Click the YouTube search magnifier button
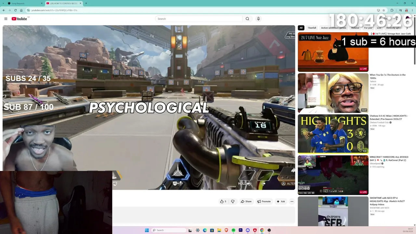The width and height of the screenshot is (416, 234). coord(247,19)
